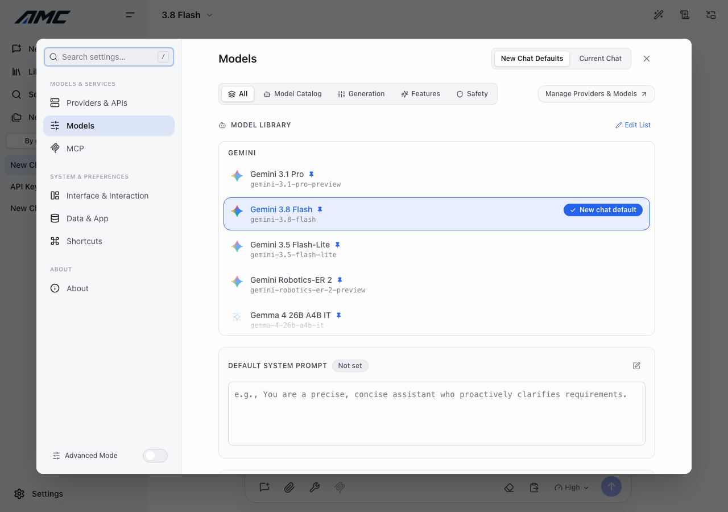The image size is (728, 512).
Task: Switch to the Generation tab
Action: [361, 94]
